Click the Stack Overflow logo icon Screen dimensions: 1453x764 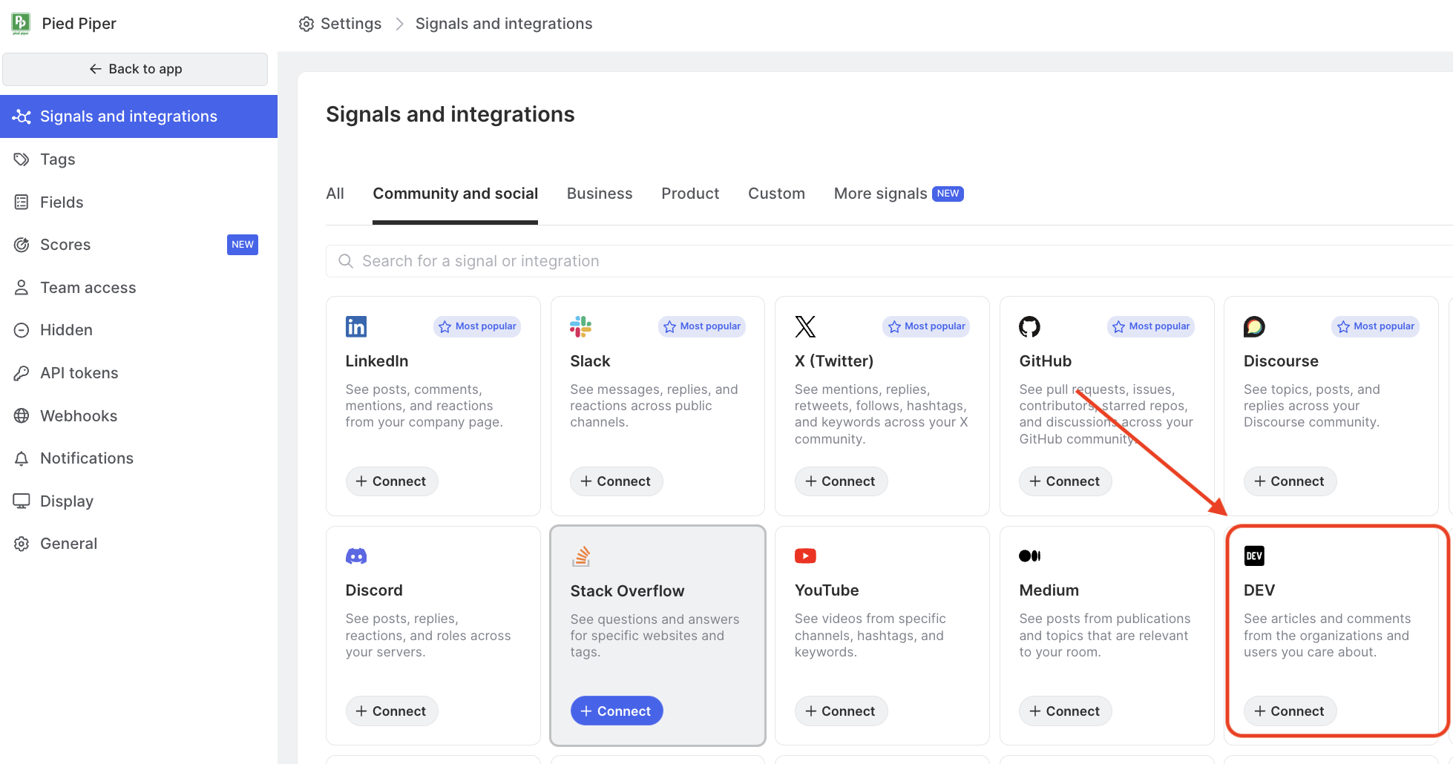[581, 556]
